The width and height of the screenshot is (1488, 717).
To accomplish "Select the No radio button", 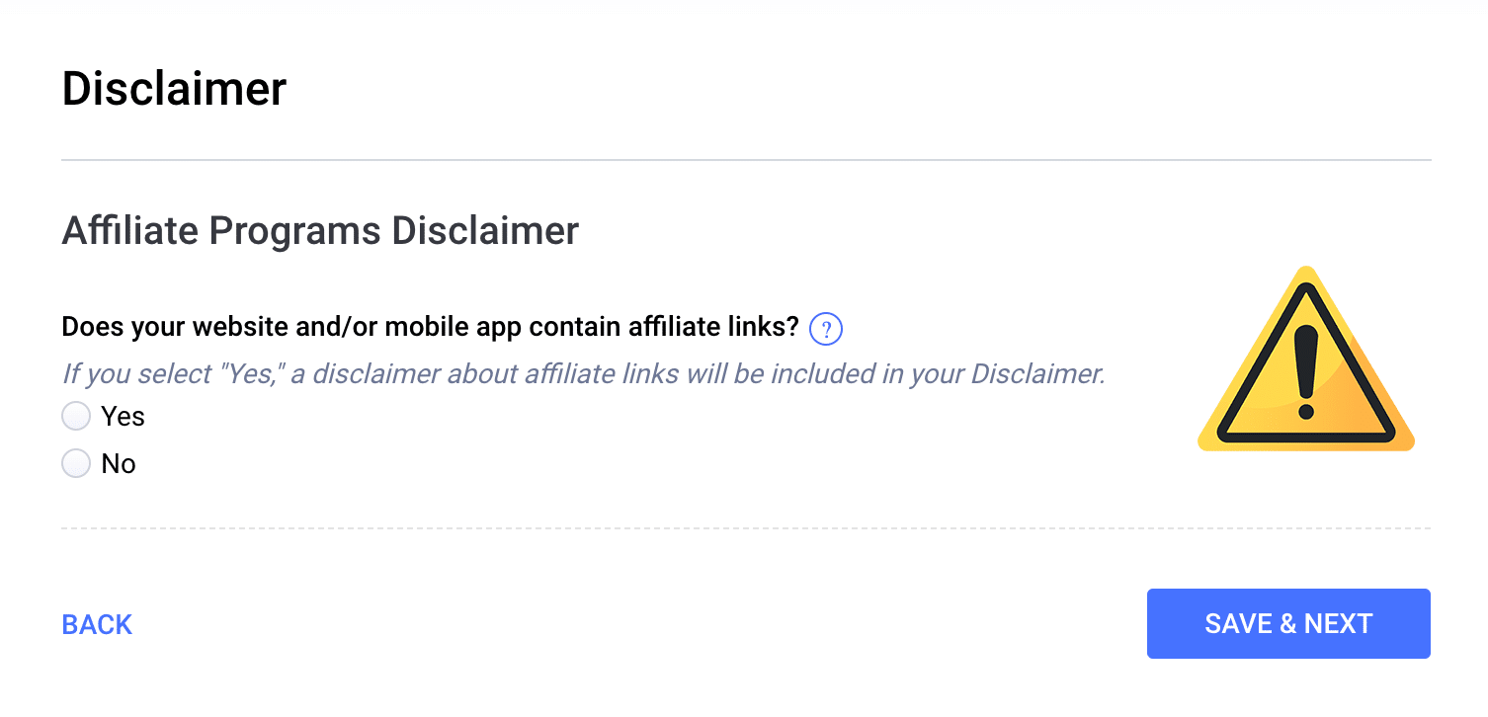I will (76, 463).
